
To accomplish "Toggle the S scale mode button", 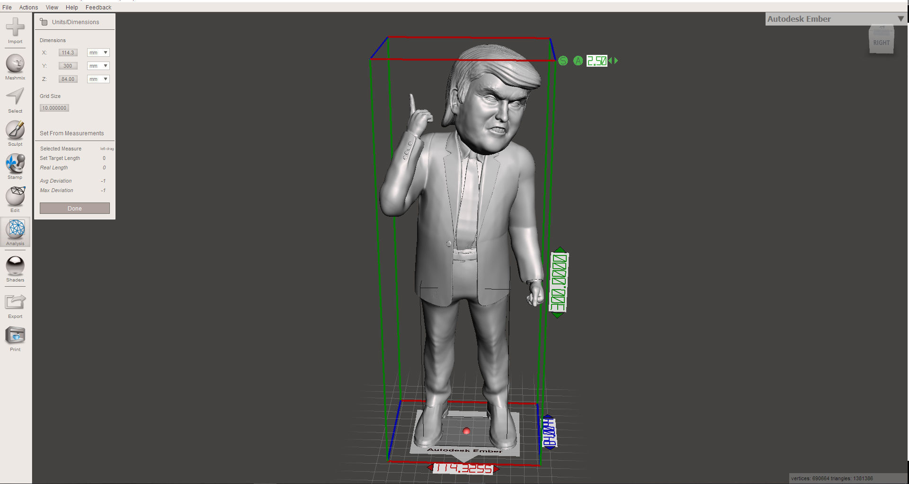I will point(562,61).
